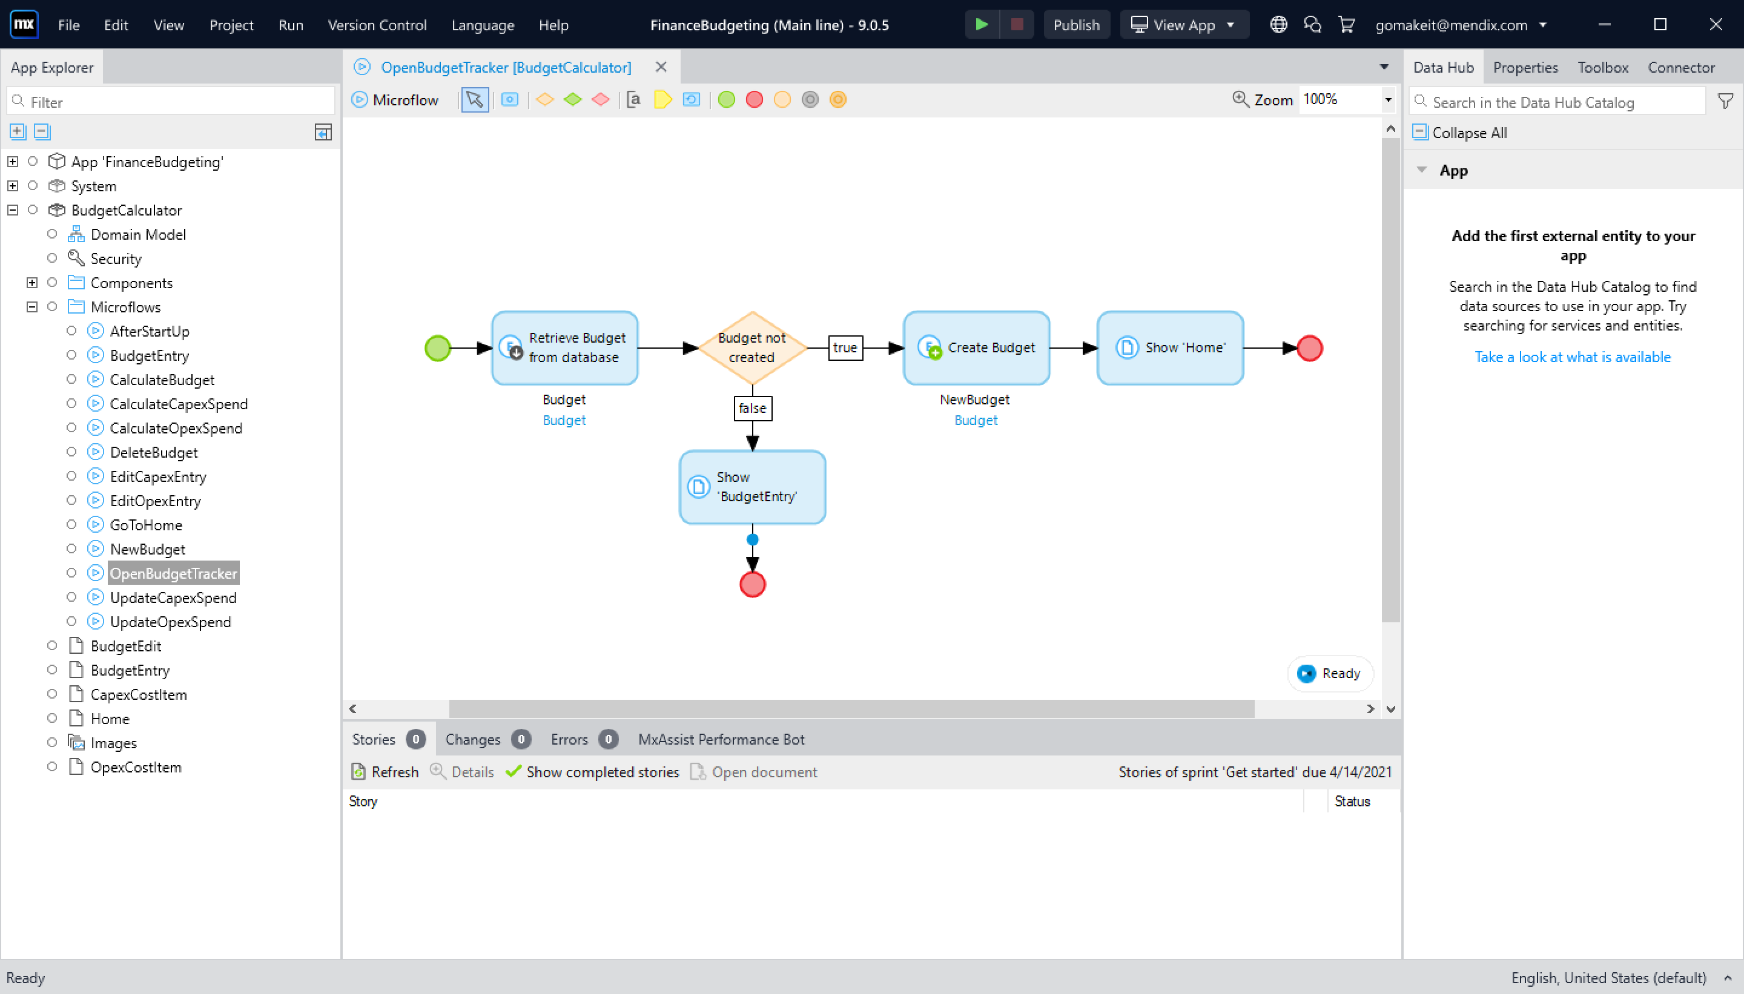This screenshot has height=994, width=1744.
Task: Insert a decision element
Action: point(545,100)
